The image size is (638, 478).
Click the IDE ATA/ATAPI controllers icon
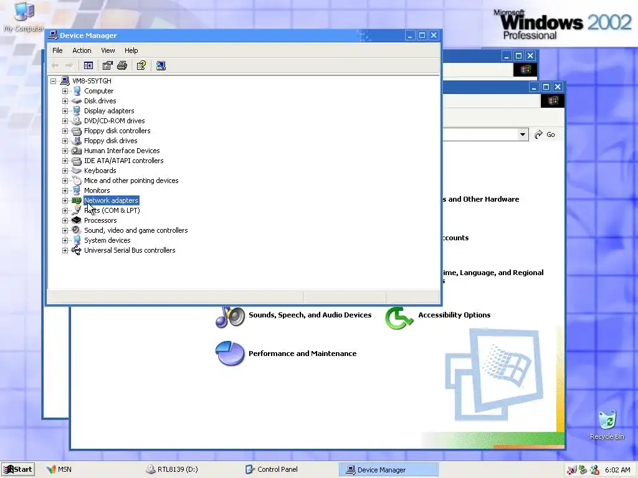(77, 161)
